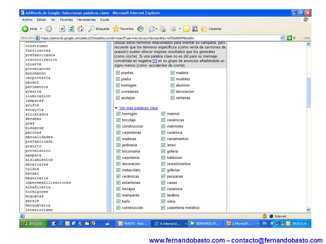Open browsing History clock icon

tap(140, 29)
